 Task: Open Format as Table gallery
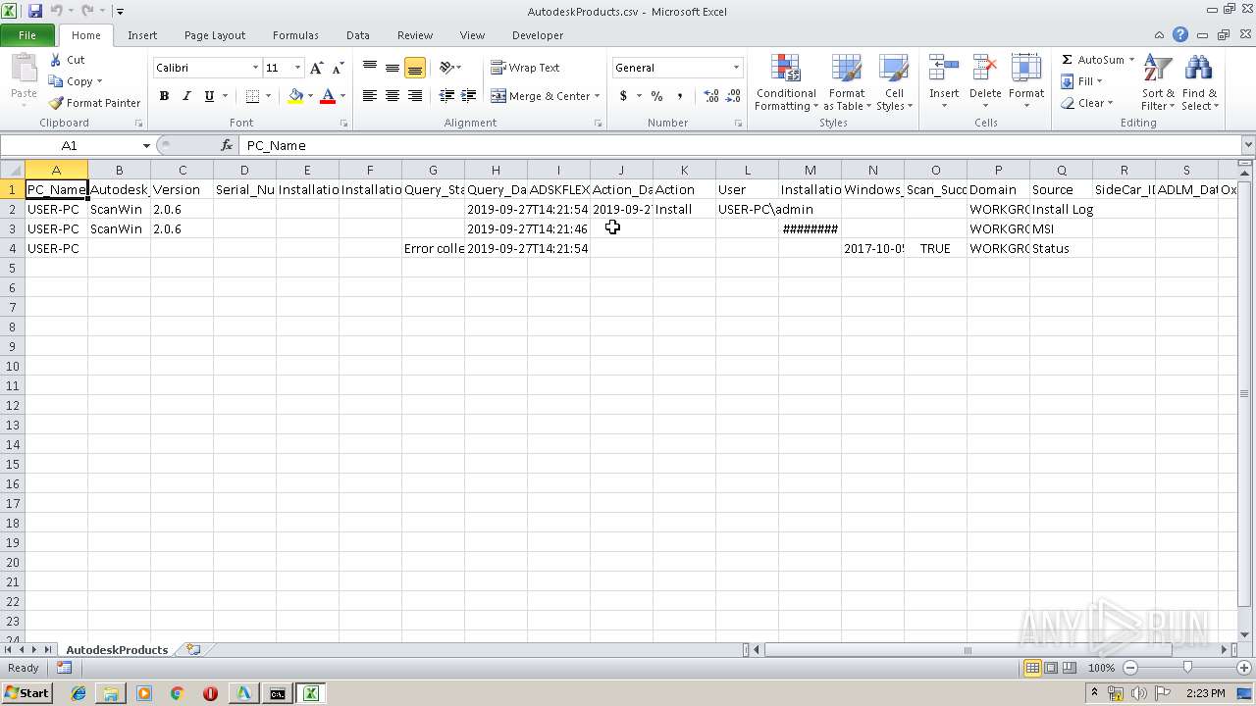tap(846, 83)
